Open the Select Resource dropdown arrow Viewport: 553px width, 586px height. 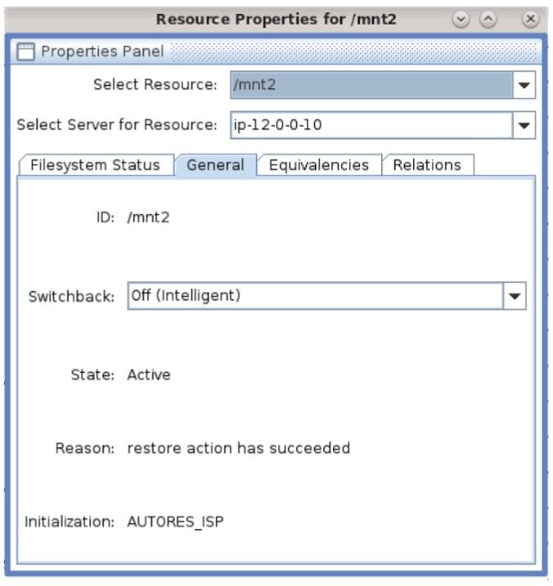pos(524,85)
